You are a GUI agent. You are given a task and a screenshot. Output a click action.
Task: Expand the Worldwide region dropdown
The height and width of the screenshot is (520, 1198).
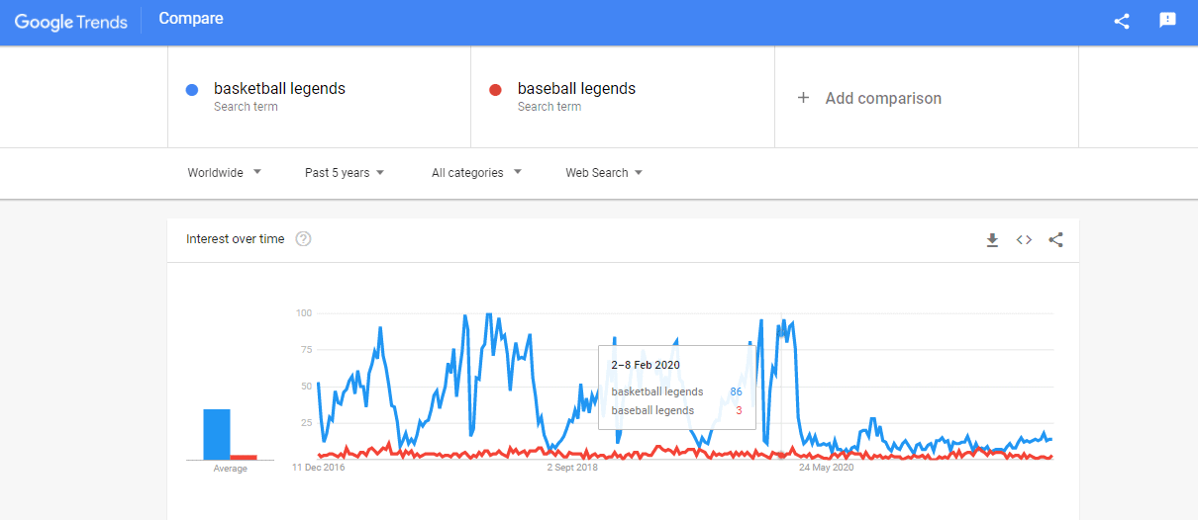click(x=225, y=173)
